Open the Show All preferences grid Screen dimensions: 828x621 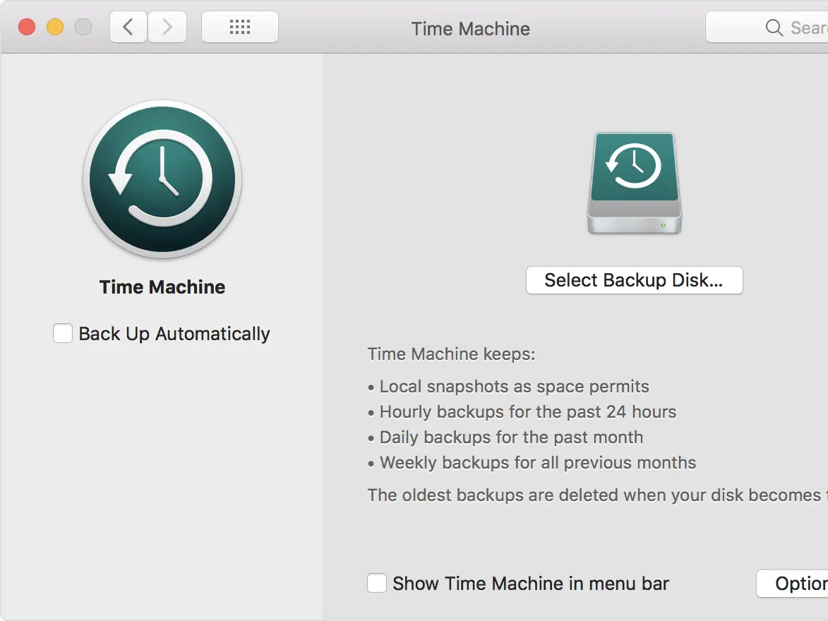pyautogui.click(x=240, y=27)
